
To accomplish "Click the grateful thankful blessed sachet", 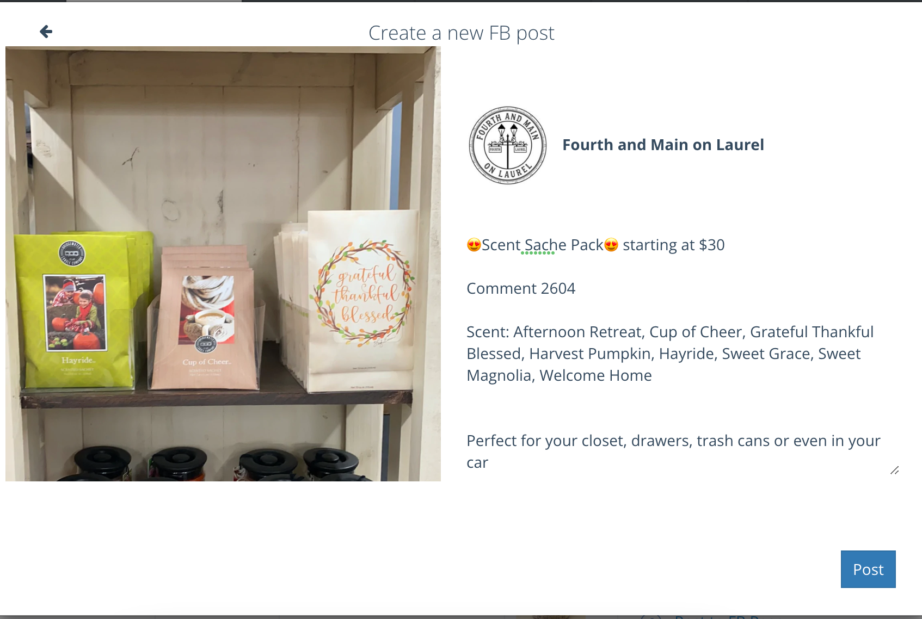I will 362,300.
